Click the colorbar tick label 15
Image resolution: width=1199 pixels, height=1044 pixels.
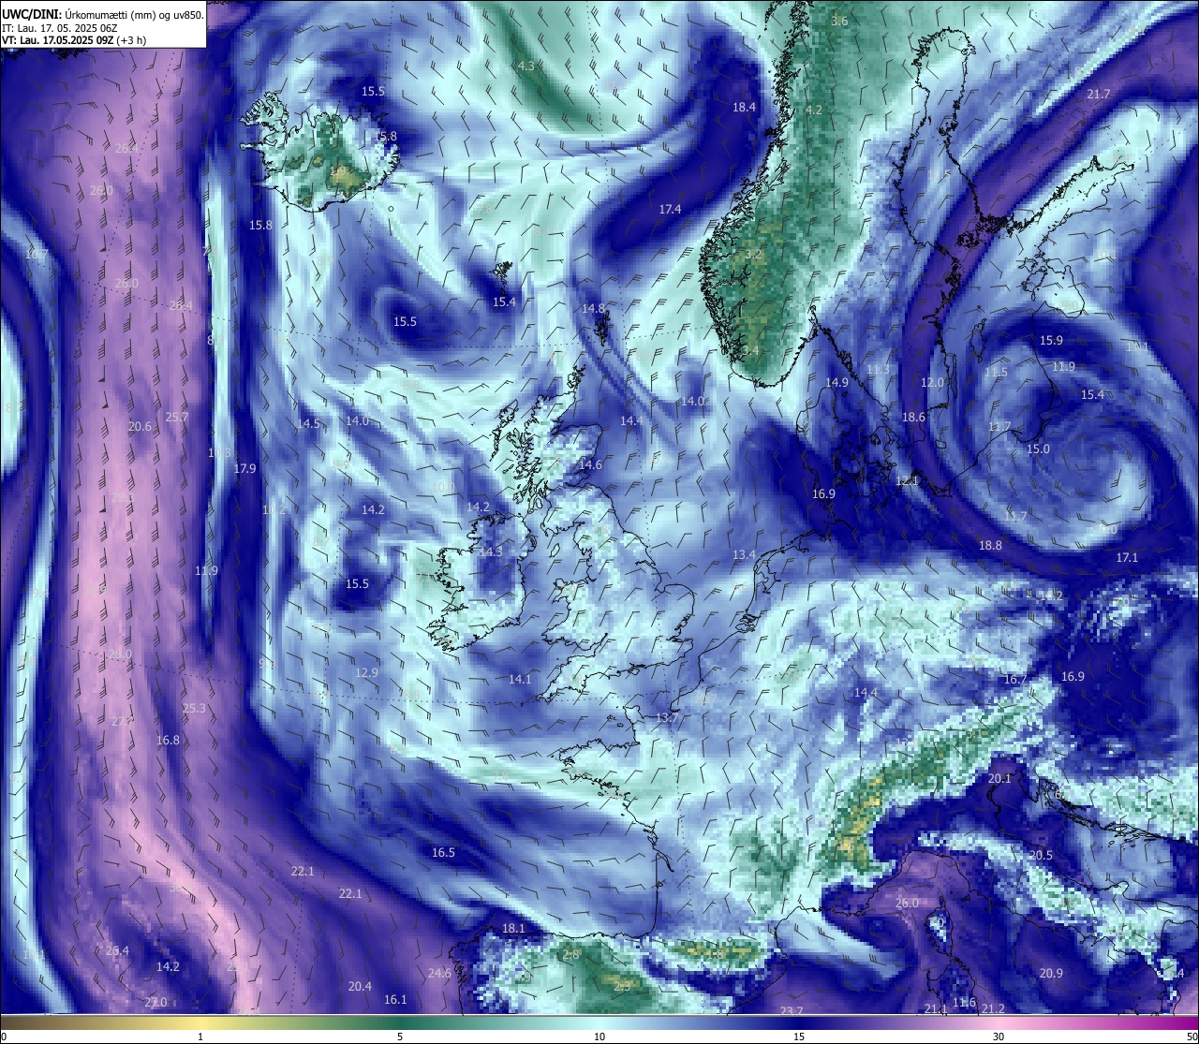click(x=799, y=1037)
